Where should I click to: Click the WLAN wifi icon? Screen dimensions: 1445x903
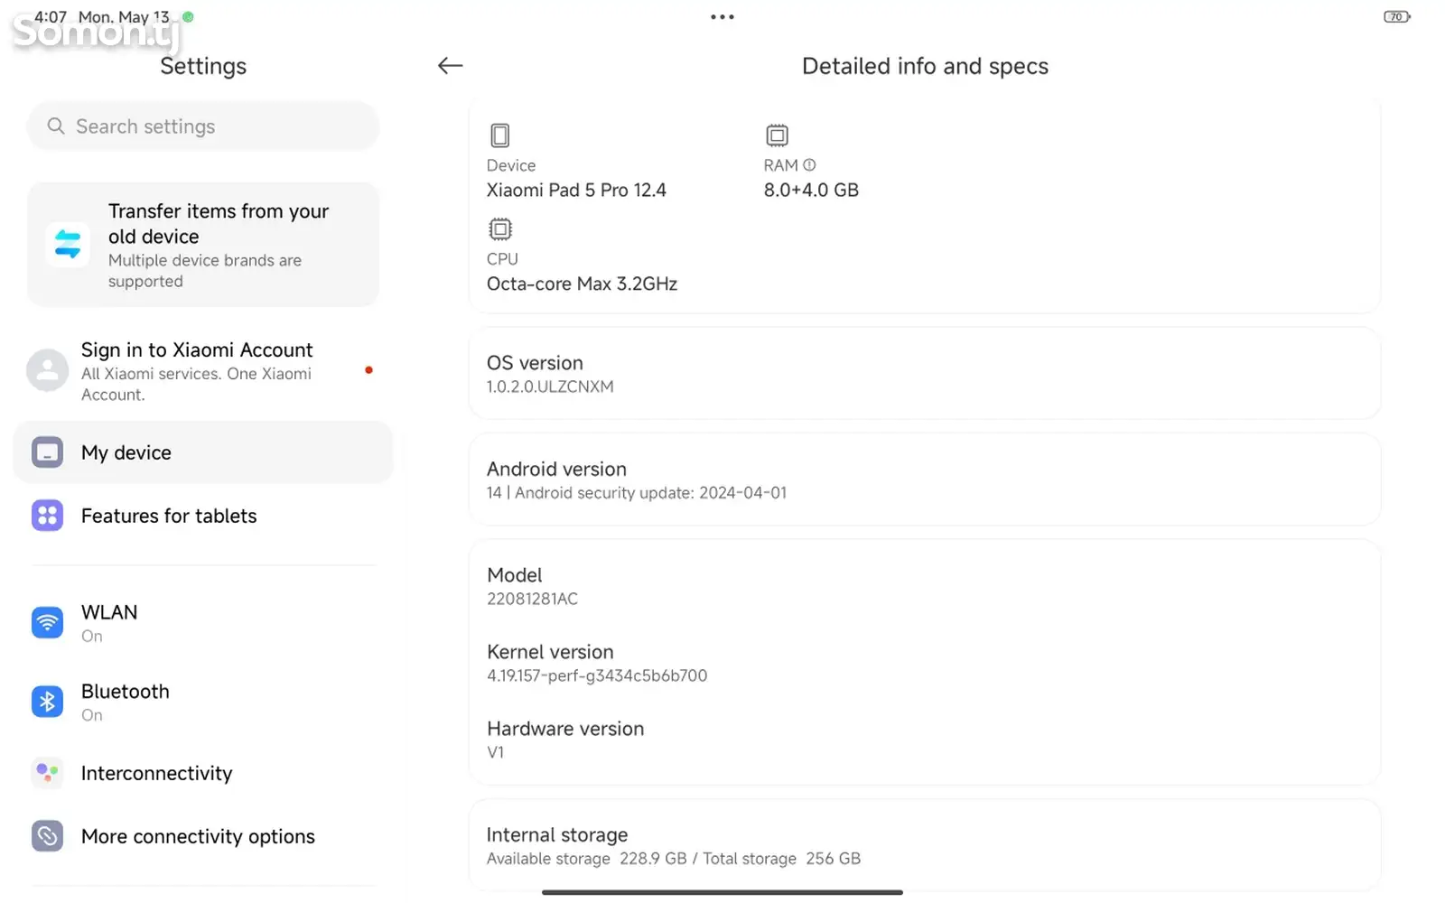coord(47,622)
